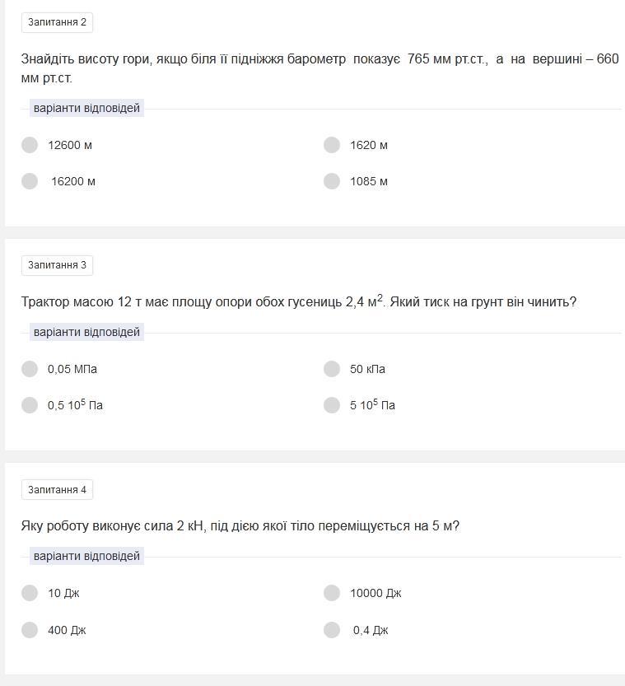625x686 pixels.
Task: Click the work by force question text
Action: (240, 526)
